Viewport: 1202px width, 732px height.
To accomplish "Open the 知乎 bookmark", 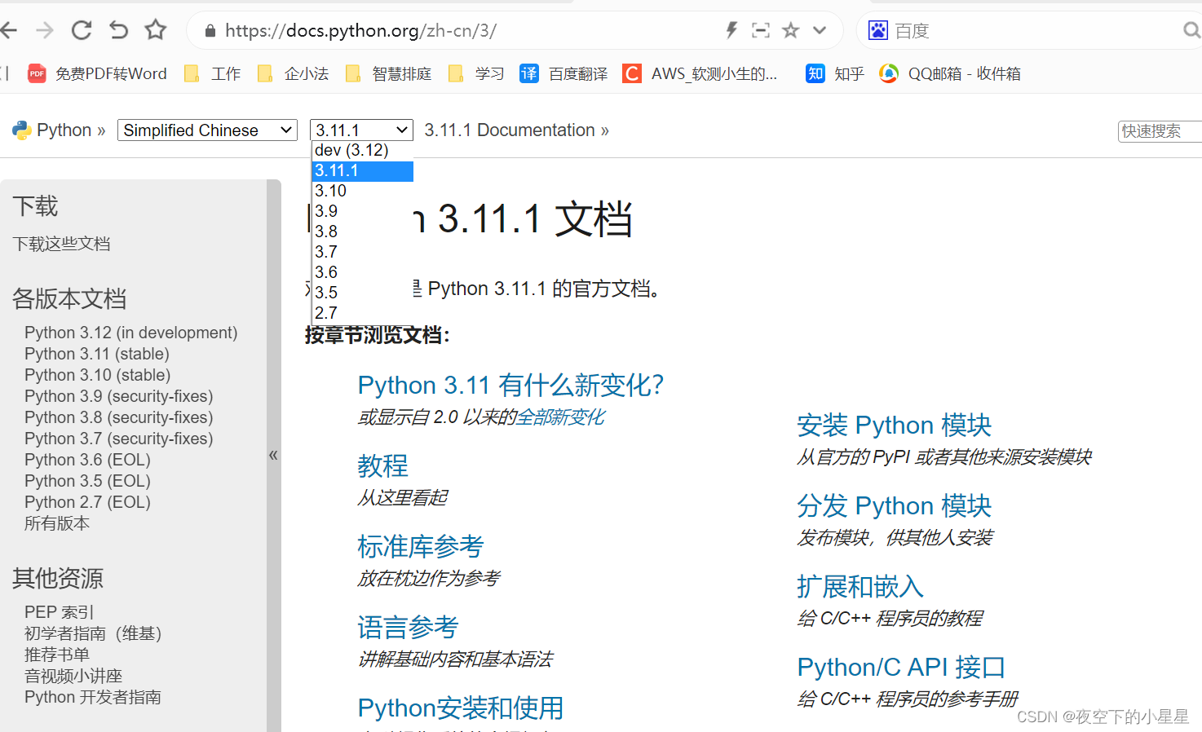I will pos(835,73).
